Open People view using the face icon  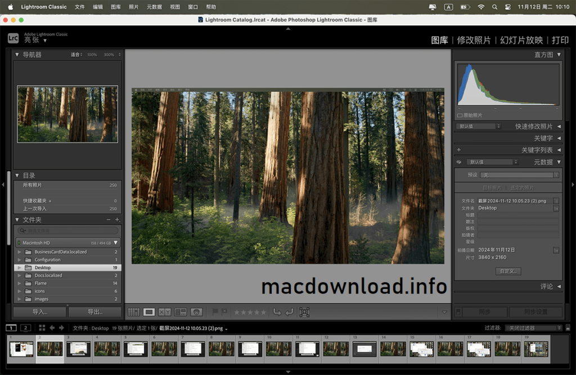click(x=196, y=311)
